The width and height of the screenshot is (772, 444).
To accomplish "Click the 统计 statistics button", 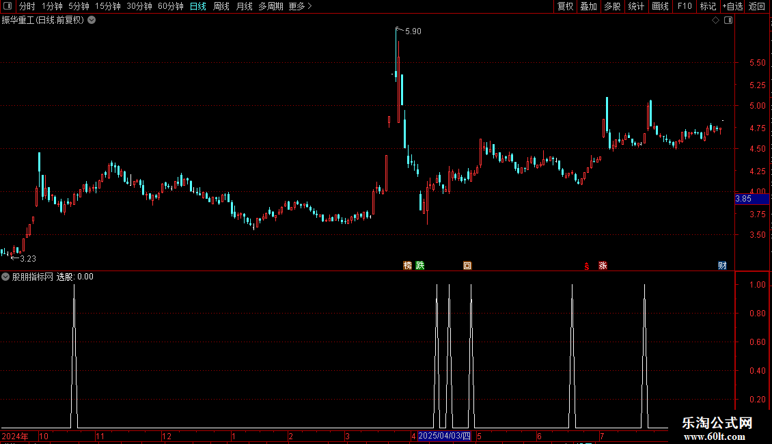I will [x=635, y=6].
